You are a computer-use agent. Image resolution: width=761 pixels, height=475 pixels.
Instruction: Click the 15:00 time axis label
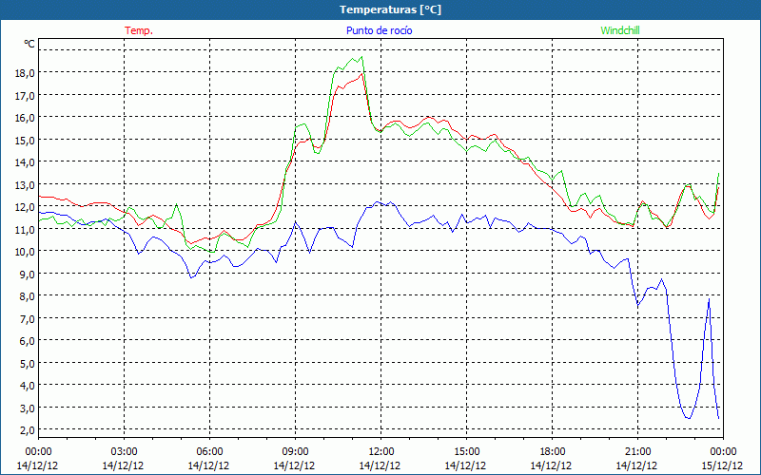tap(466, 452)
